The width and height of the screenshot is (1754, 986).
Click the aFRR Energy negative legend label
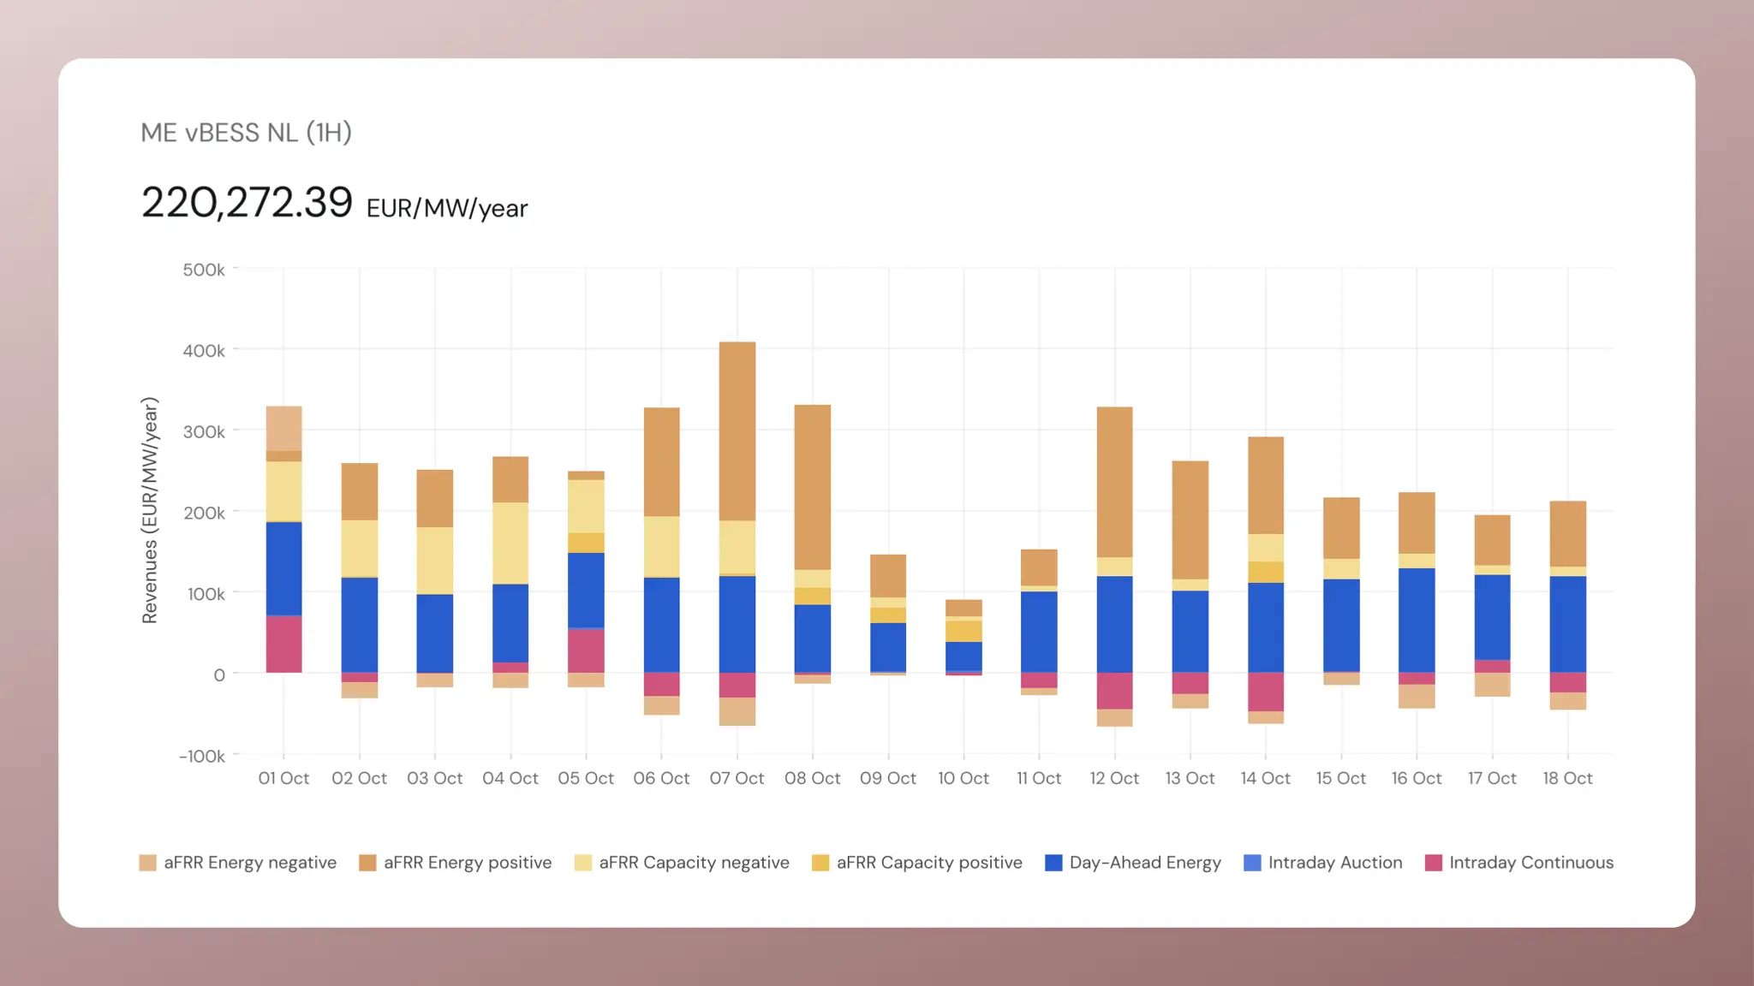tap(250, 863)
